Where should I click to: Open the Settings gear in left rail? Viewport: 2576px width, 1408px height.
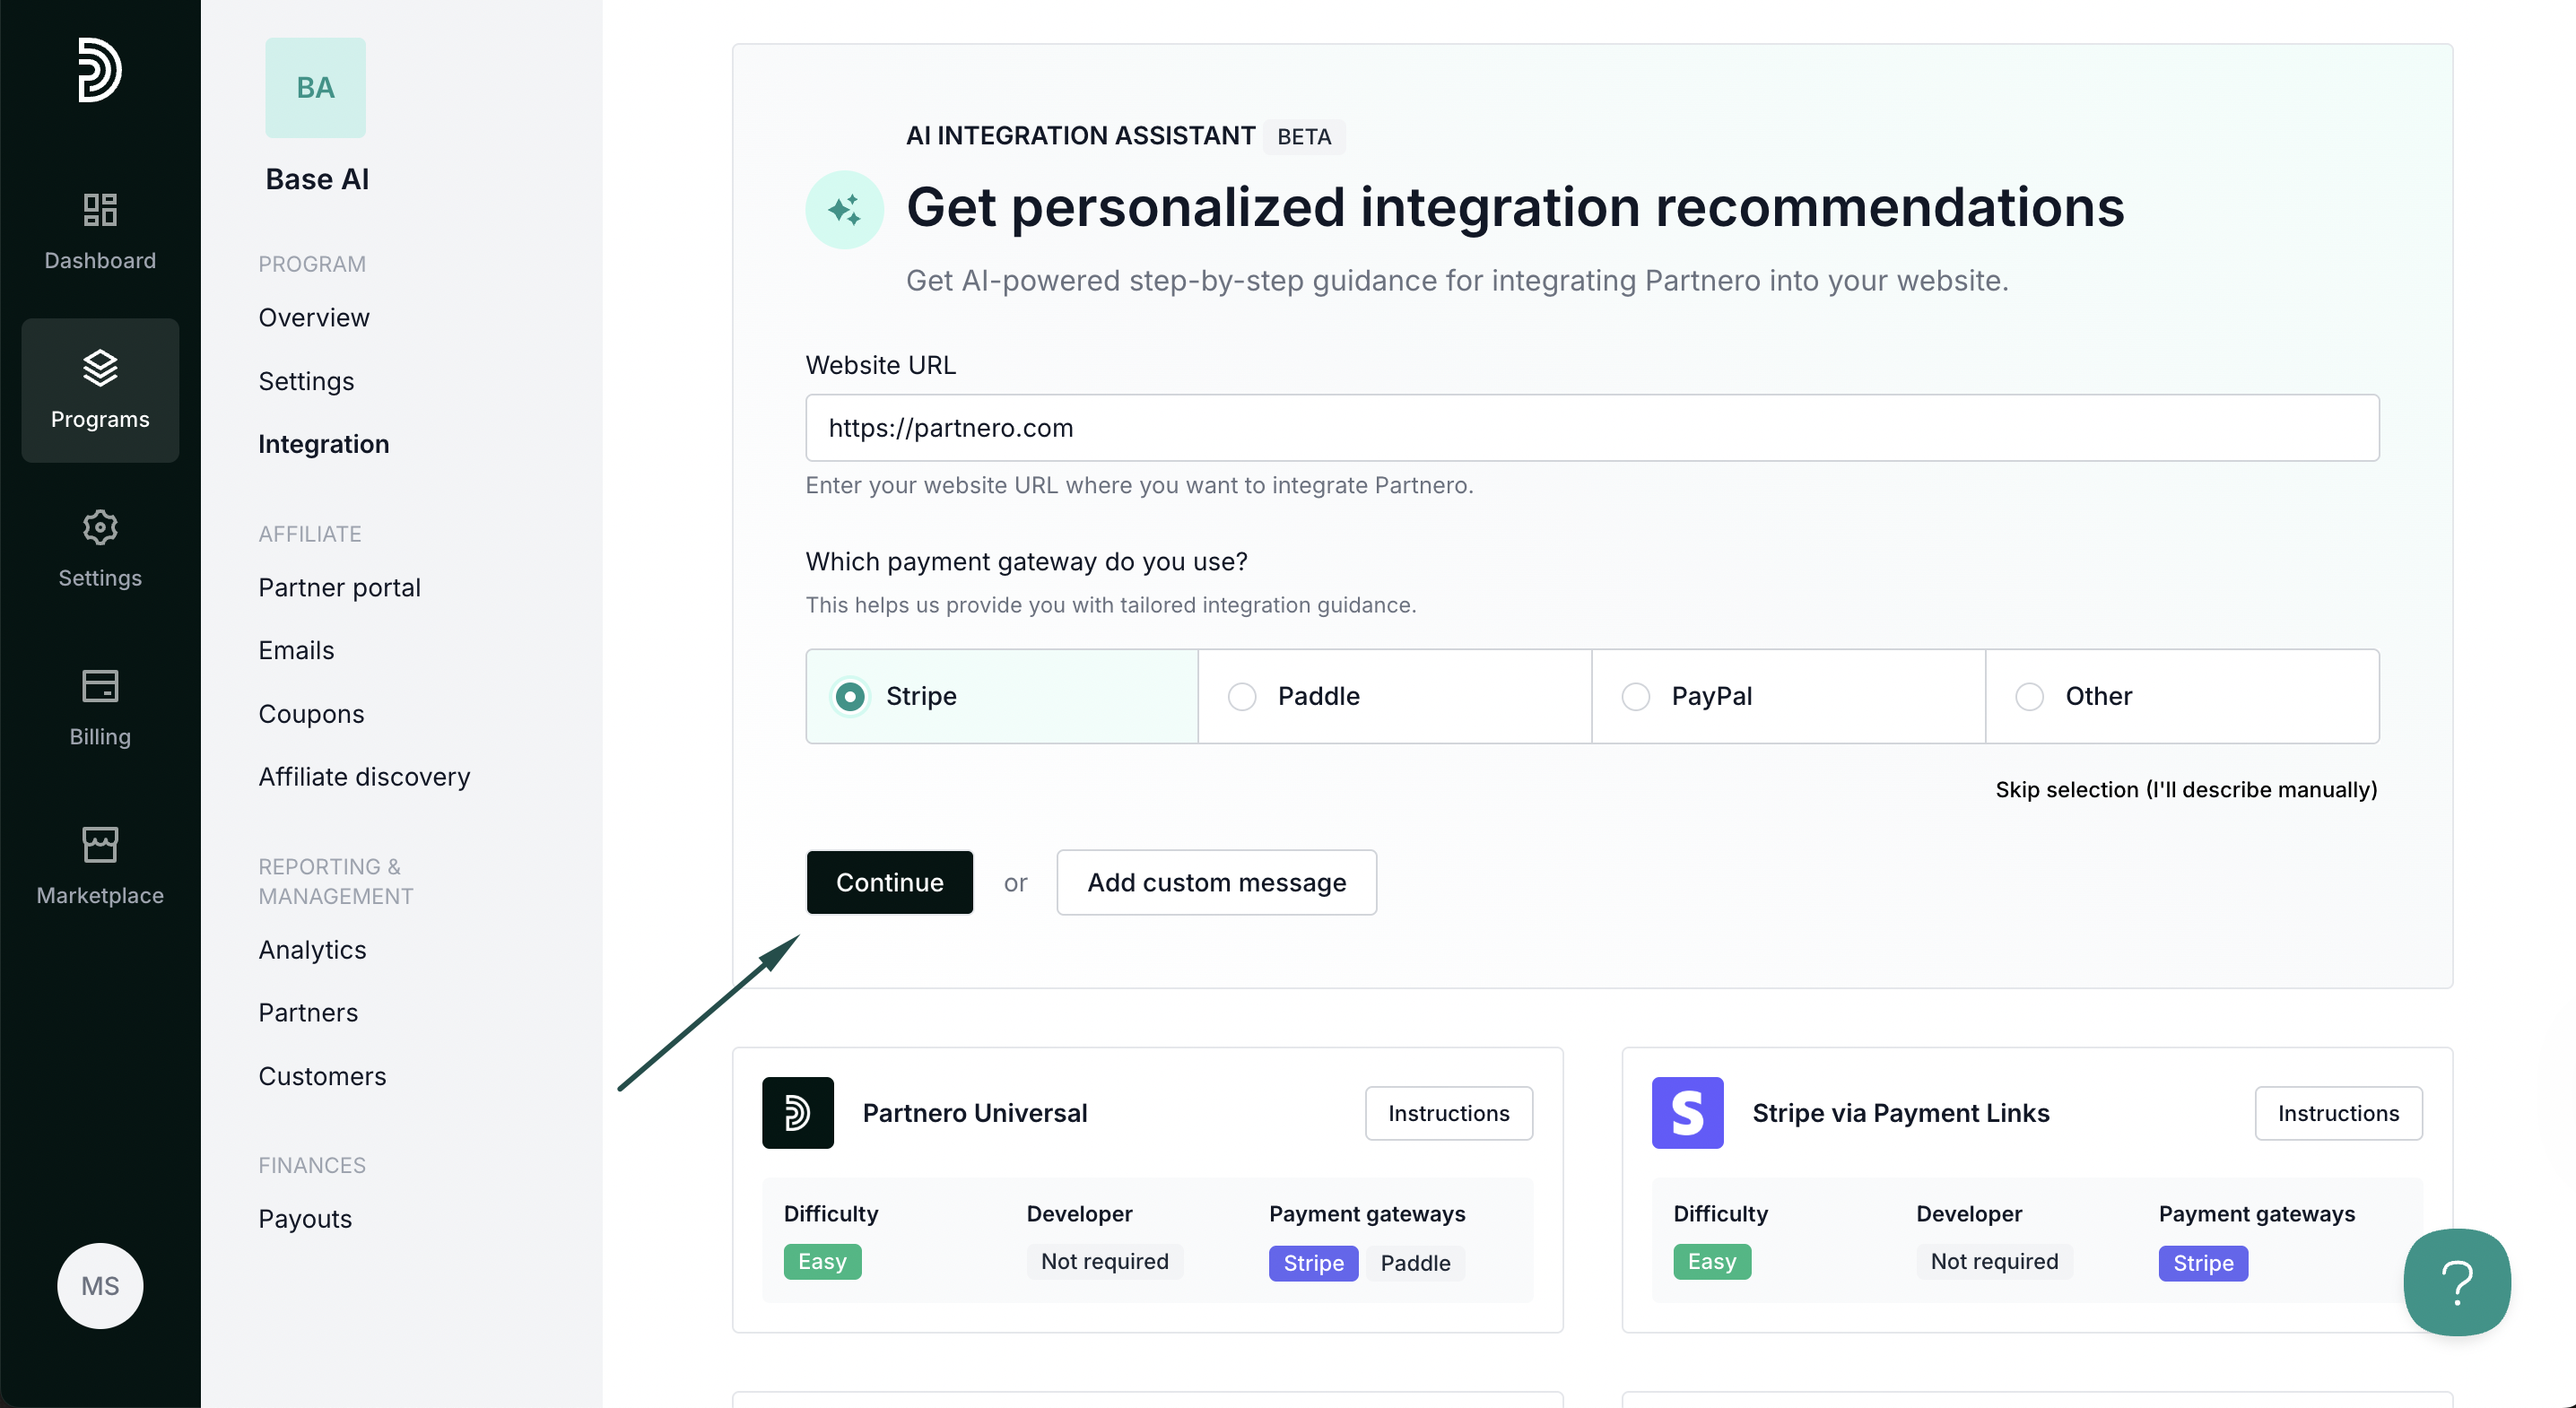point(100,548)
